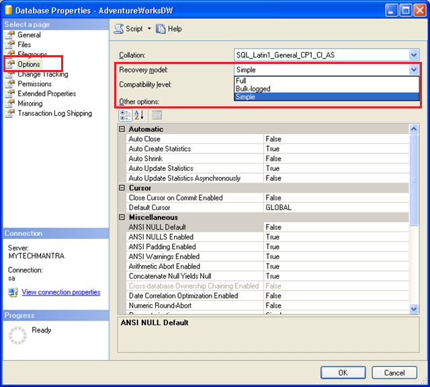Screen dimensions: 430x387
Task: Select the Change Tracking page icon
Action: [10, 74]
